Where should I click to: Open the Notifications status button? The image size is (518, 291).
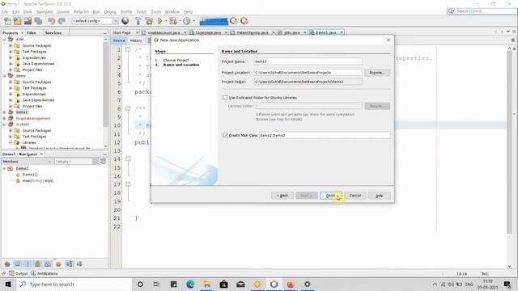tap(45, 273)
